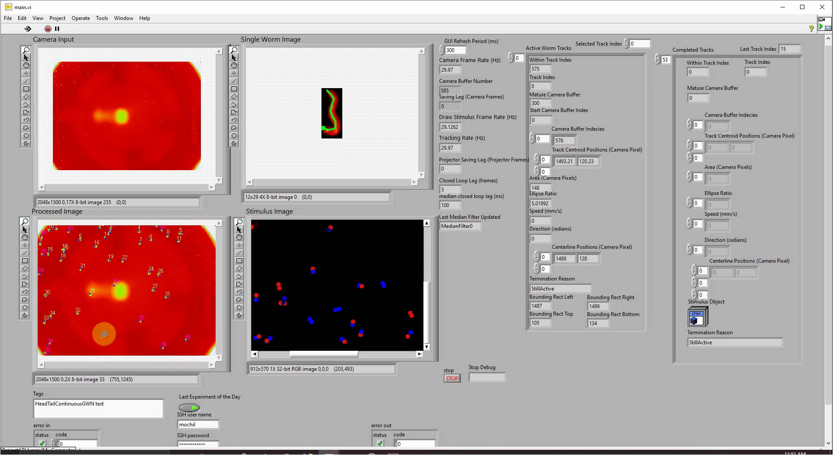
Task: Open the Tools menu
Action: tap(102, 18)
